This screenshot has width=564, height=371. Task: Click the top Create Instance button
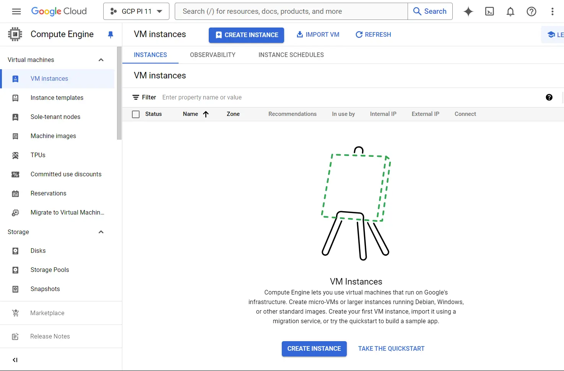tap(246, 35)
